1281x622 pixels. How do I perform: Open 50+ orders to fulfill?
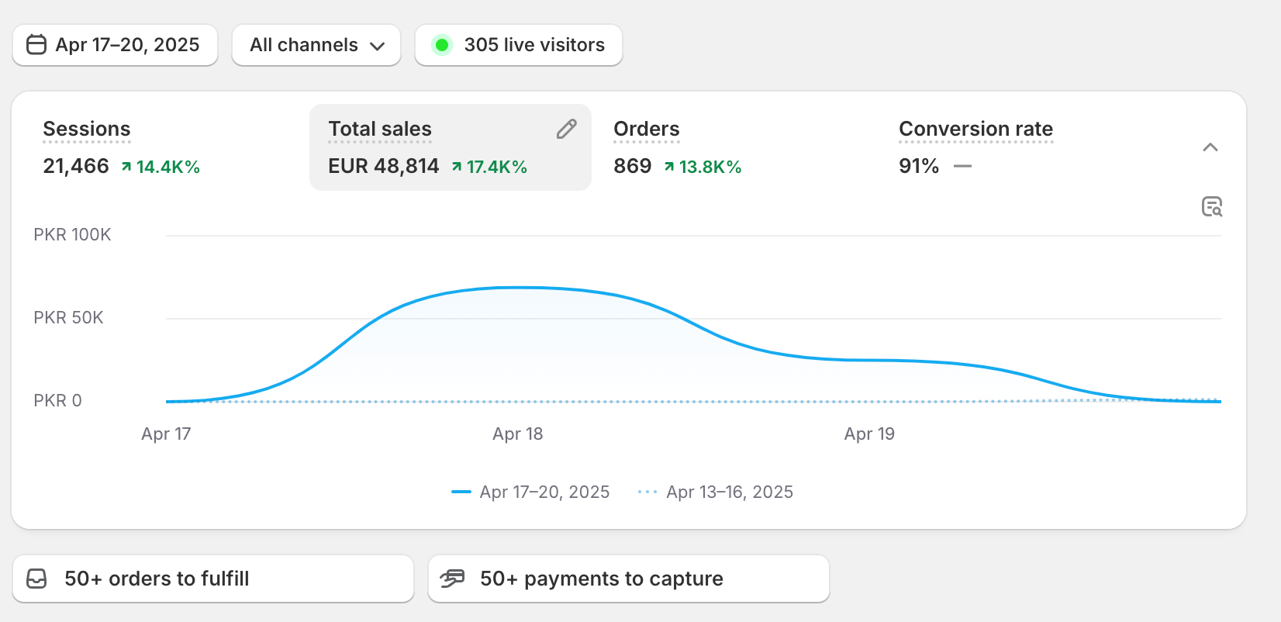(x=213, y=579)
